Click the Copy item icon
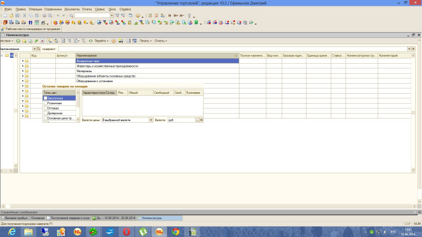 [30, 41]
